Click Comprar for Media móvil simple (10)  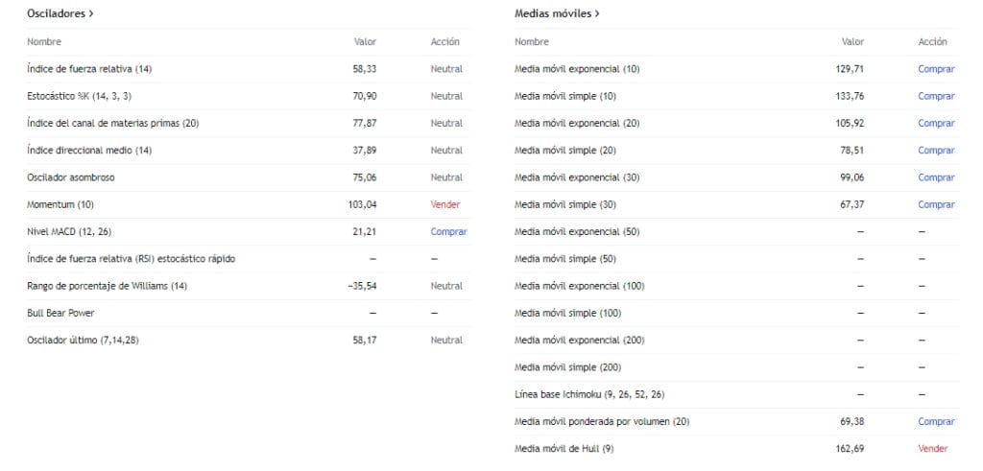[936, 96]
